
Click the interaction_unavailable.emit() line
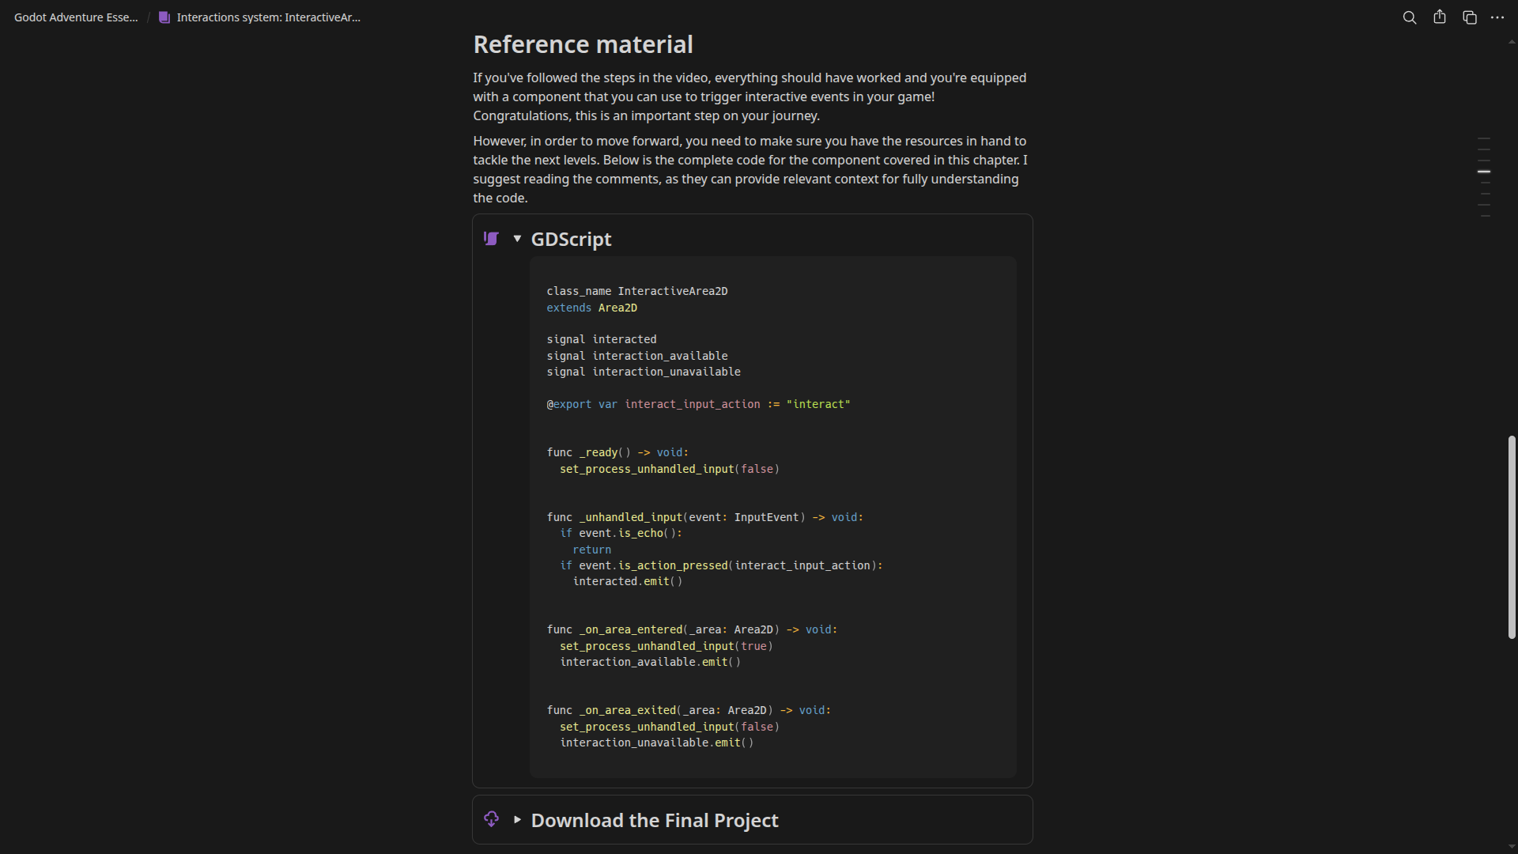[656, 743]
